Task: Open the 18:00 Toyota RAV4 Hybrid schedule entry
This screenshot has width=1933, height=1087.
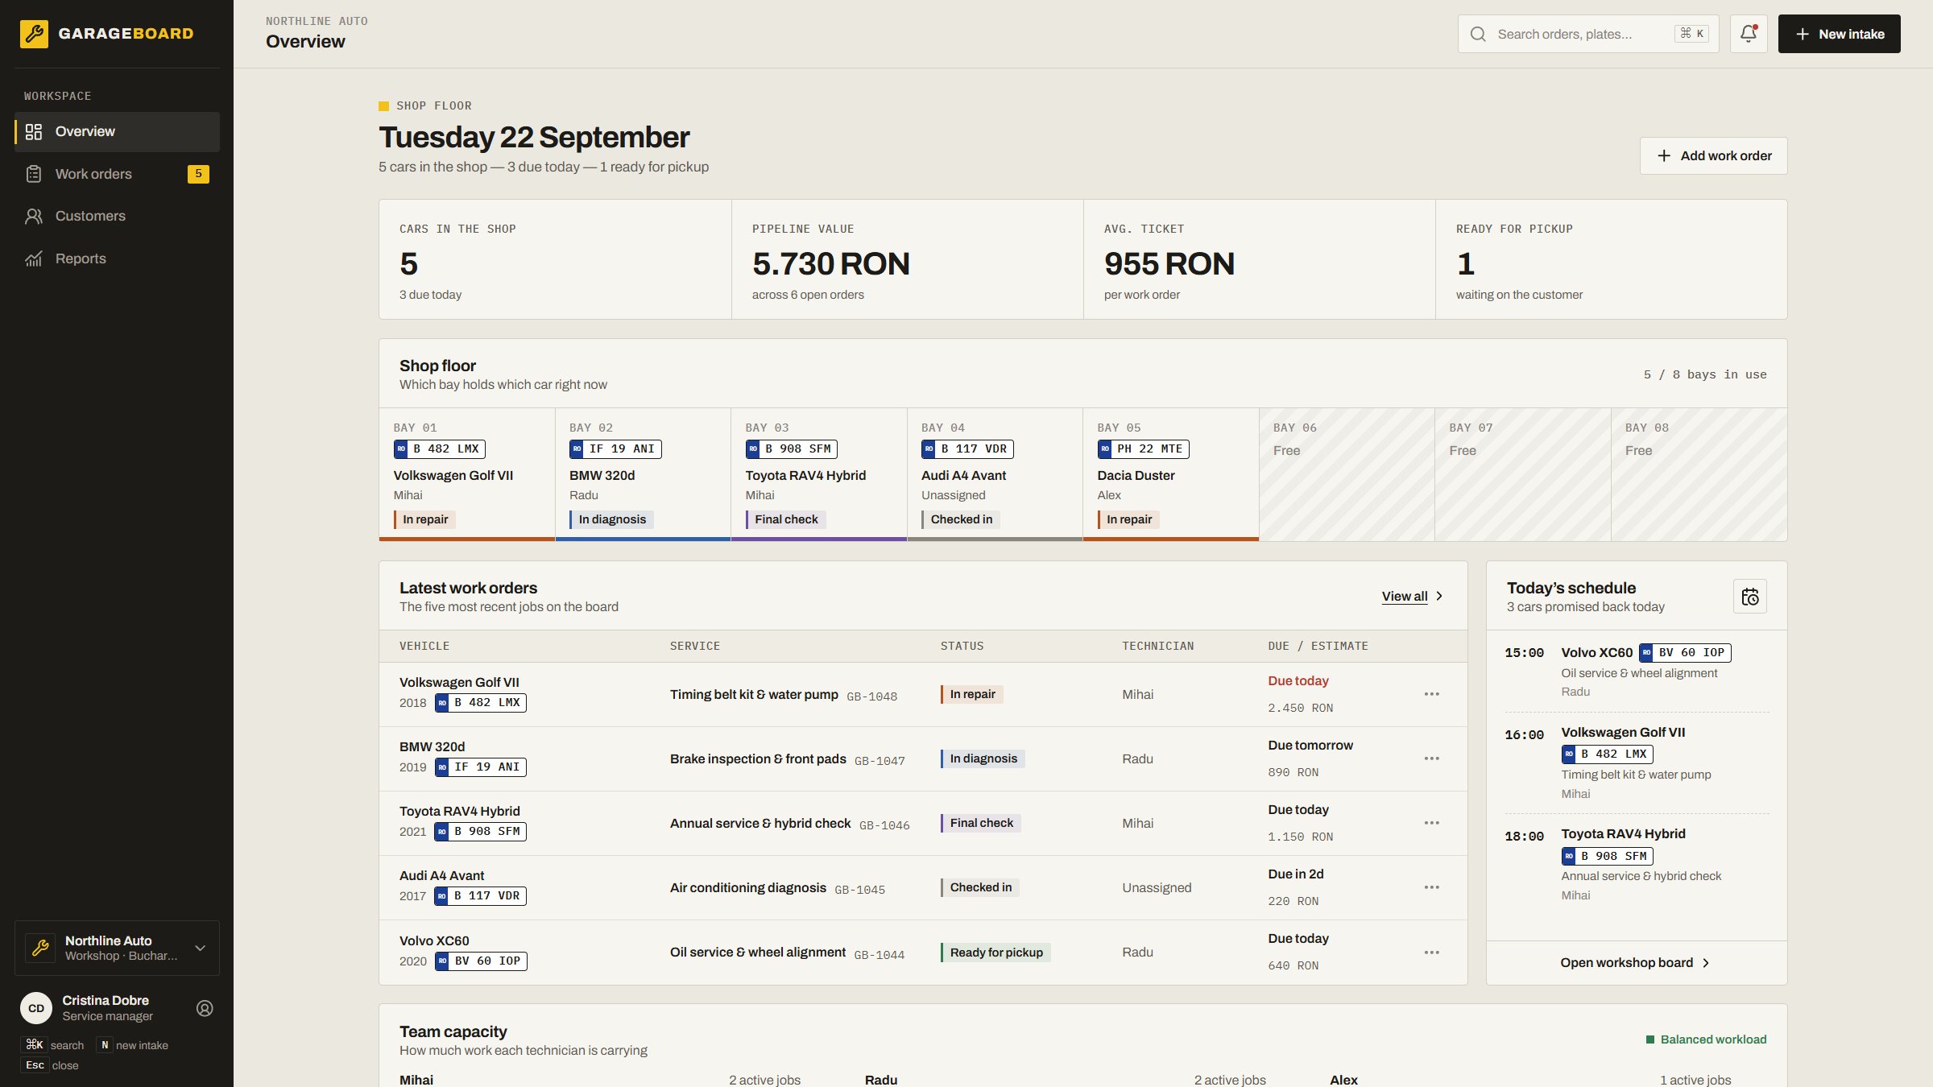Action: (x=1637, y=864)
